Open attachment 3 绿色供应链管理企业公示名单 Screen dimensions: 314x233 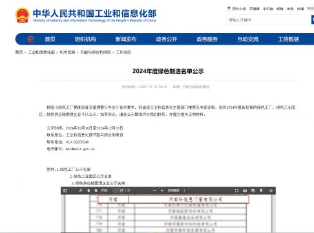[x=98, y=183]
